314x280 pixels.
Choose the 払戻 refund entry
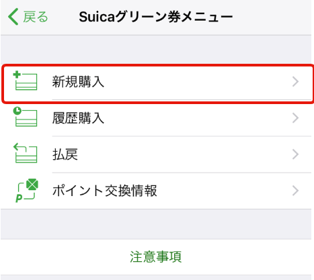[x=65, y=154]
